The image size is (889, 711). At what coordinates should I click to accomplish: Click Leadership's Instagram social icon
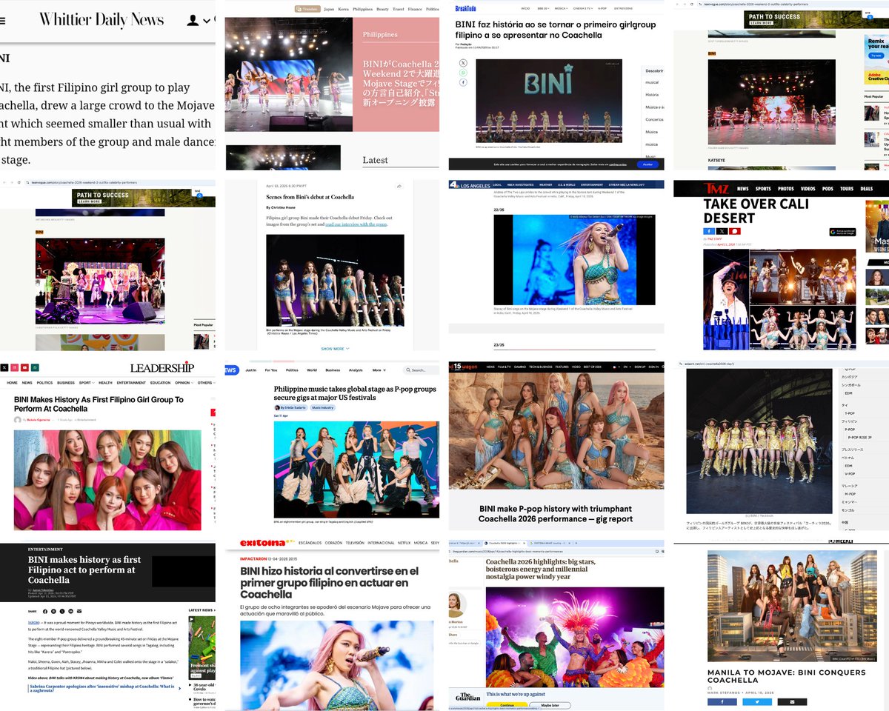pos(14,367)
